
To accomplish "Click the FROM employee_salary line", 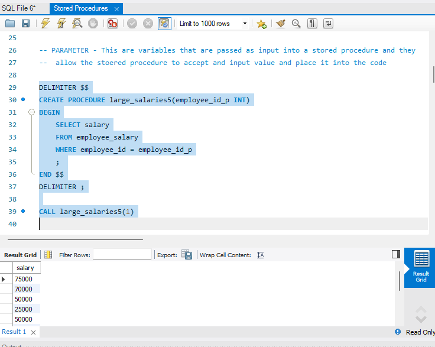I will pyautogui.click(x=97, y=137).
